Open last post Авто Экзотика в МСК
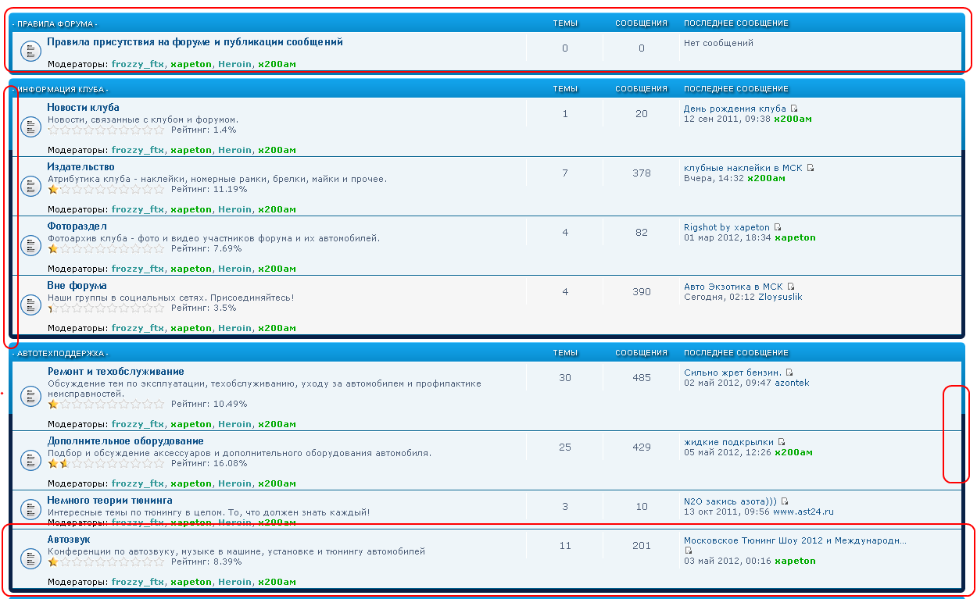977x599 pixels. (732, 287)
